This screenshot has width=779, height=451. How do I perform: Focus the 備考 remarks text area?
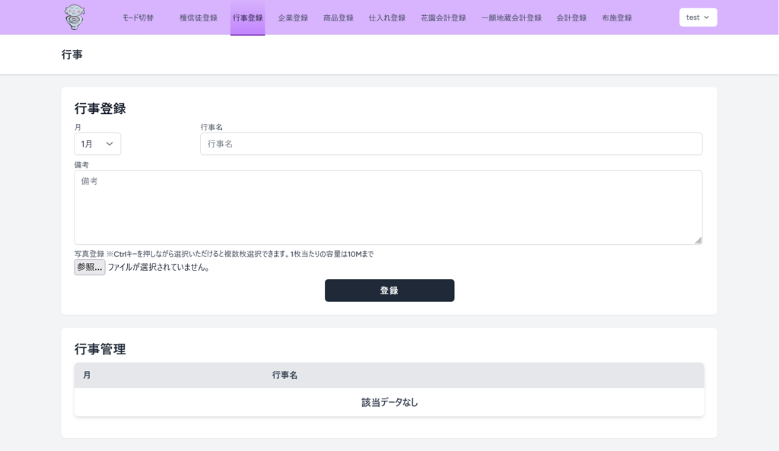pyautogui.click(x=389, y=207)
